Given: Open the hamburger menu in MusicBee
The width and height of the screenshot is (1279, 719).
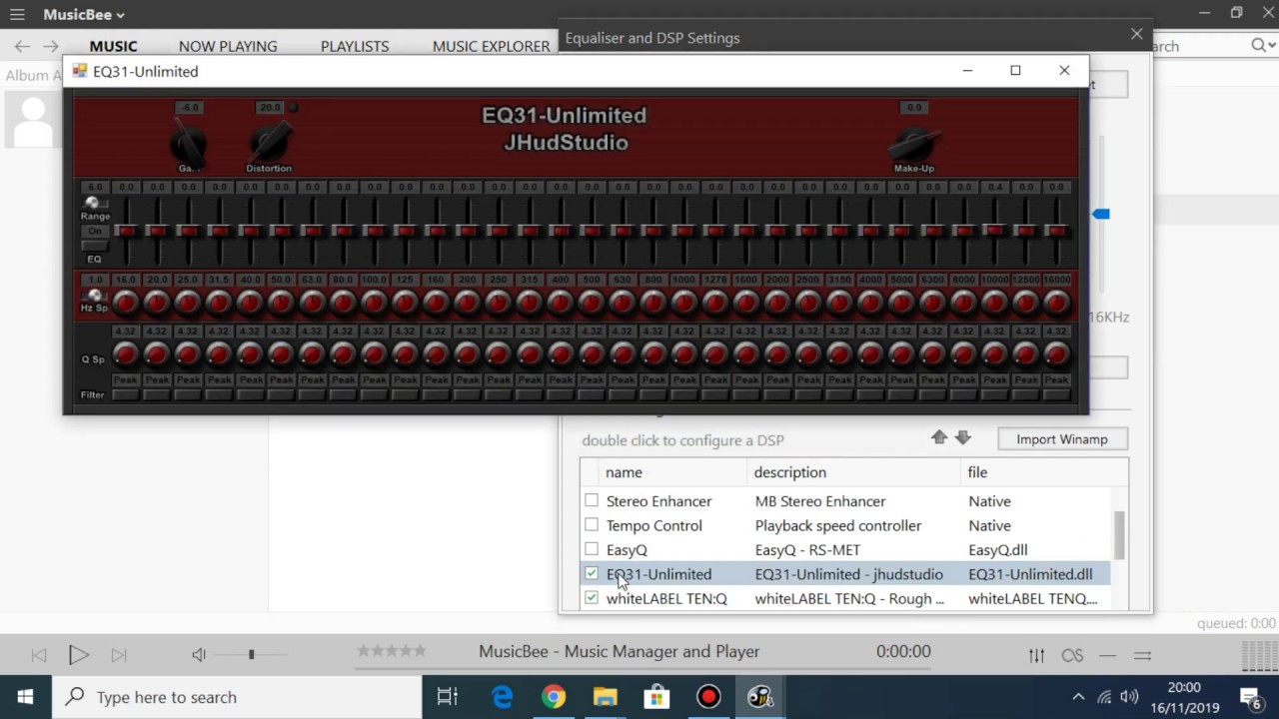Looking at the screenshot, I should pos(17,14).
